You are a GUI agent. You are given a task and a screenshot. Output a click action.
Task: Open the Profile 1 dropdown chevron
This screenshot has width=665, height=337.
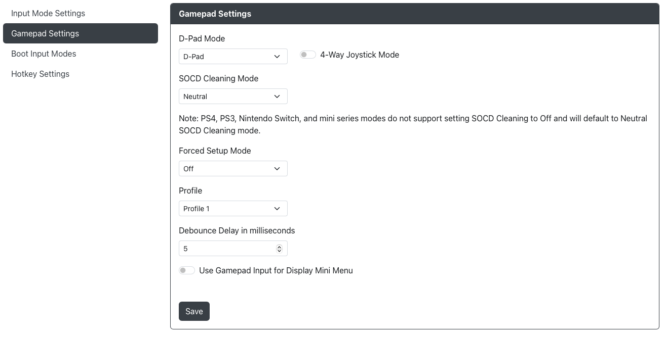pyautogui.click(x=277, y=209)
